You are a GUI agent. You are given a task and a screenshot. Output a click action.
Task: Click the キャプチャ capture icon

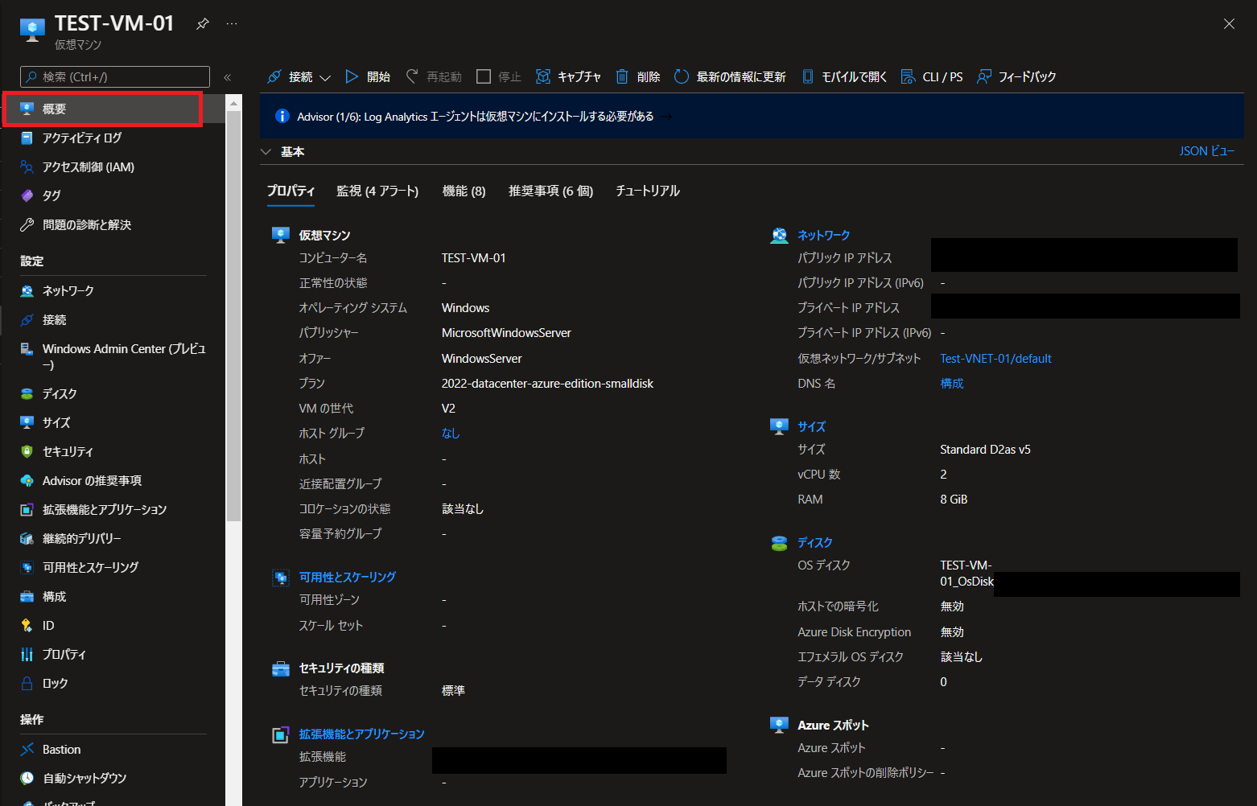coord(543,76)
